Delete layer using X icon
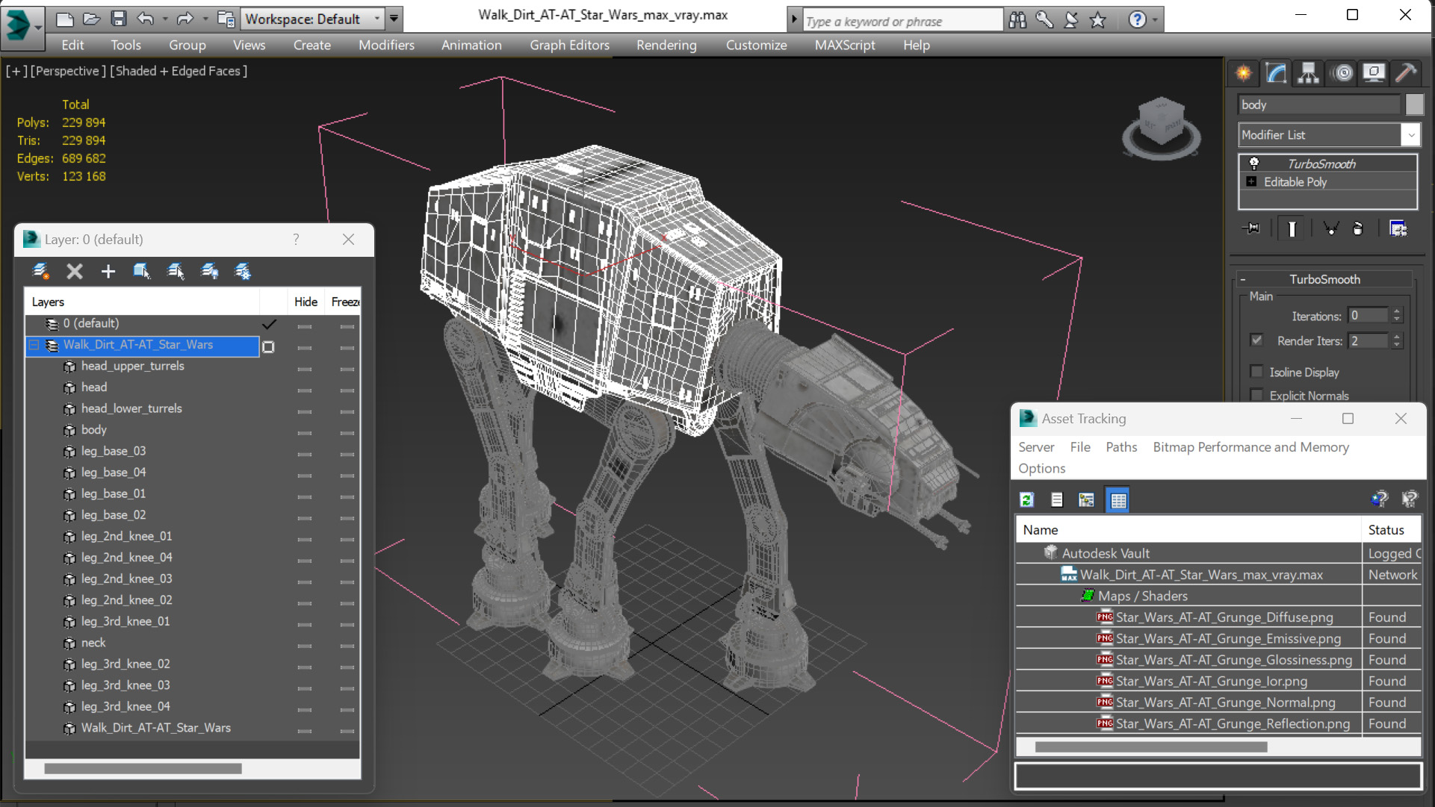Viewport: 1435px width, 807px height. pyautogui.click(x=75, y=271)
